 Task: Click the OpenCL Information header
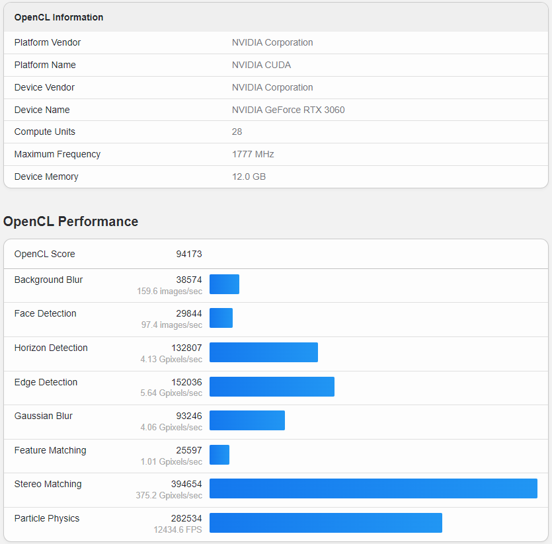[58, 17]
